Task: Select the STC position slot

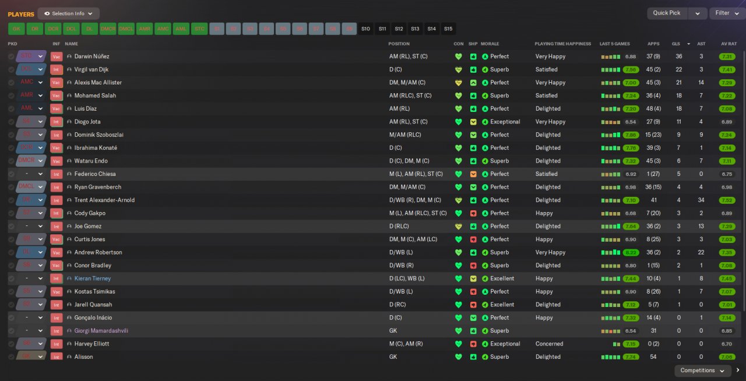Action: (x=199, y=29)
